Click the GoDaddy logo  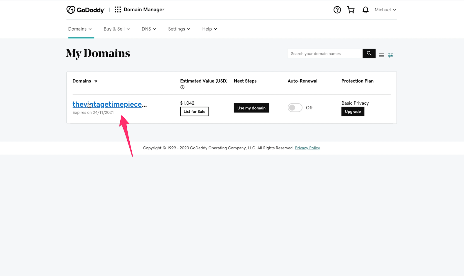85,10
